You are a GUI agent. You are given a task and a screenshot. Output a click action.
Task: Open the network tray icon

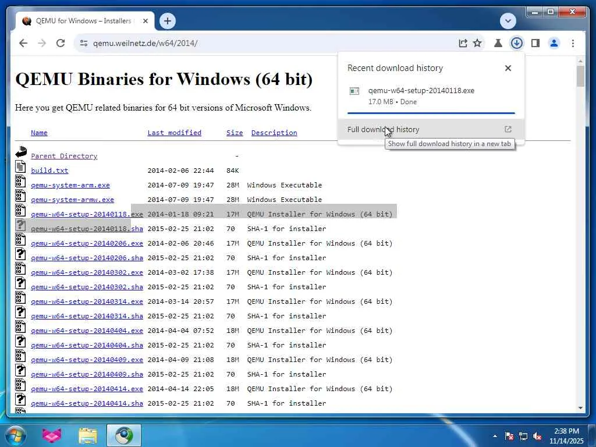click(x=523, y=436)
